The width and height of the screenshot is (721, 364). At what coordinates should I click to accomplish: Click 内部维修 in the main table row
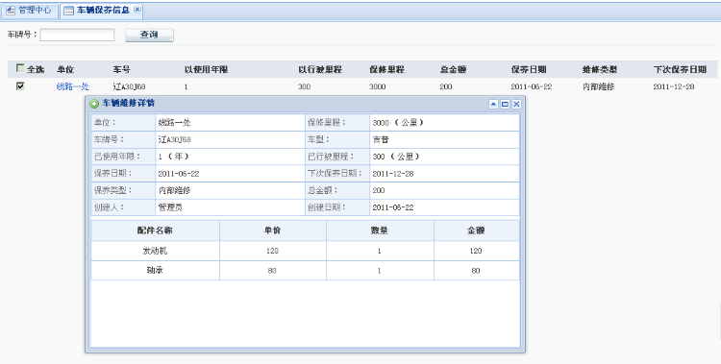(x=598, y=86)
